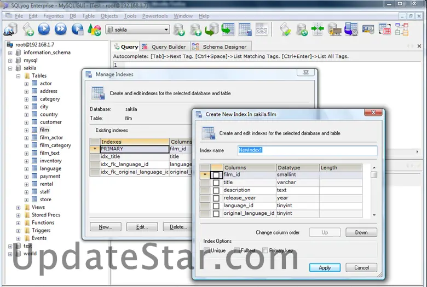
Task: Collapse the sakila database node
Action: click(10, 68)
